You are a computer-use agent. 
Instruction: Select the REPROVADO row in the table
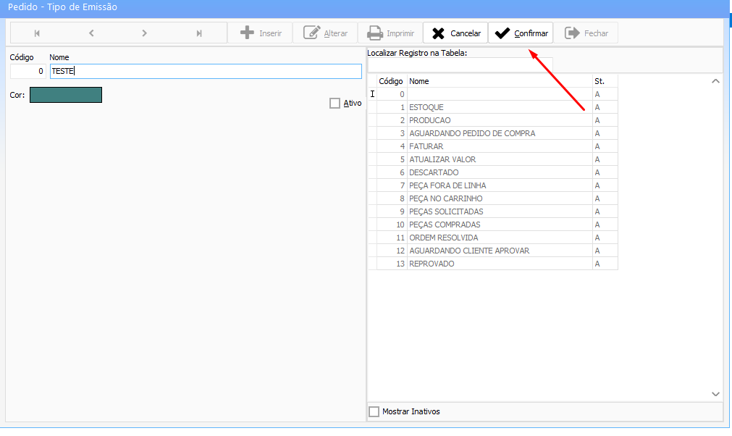pos(500,264)
